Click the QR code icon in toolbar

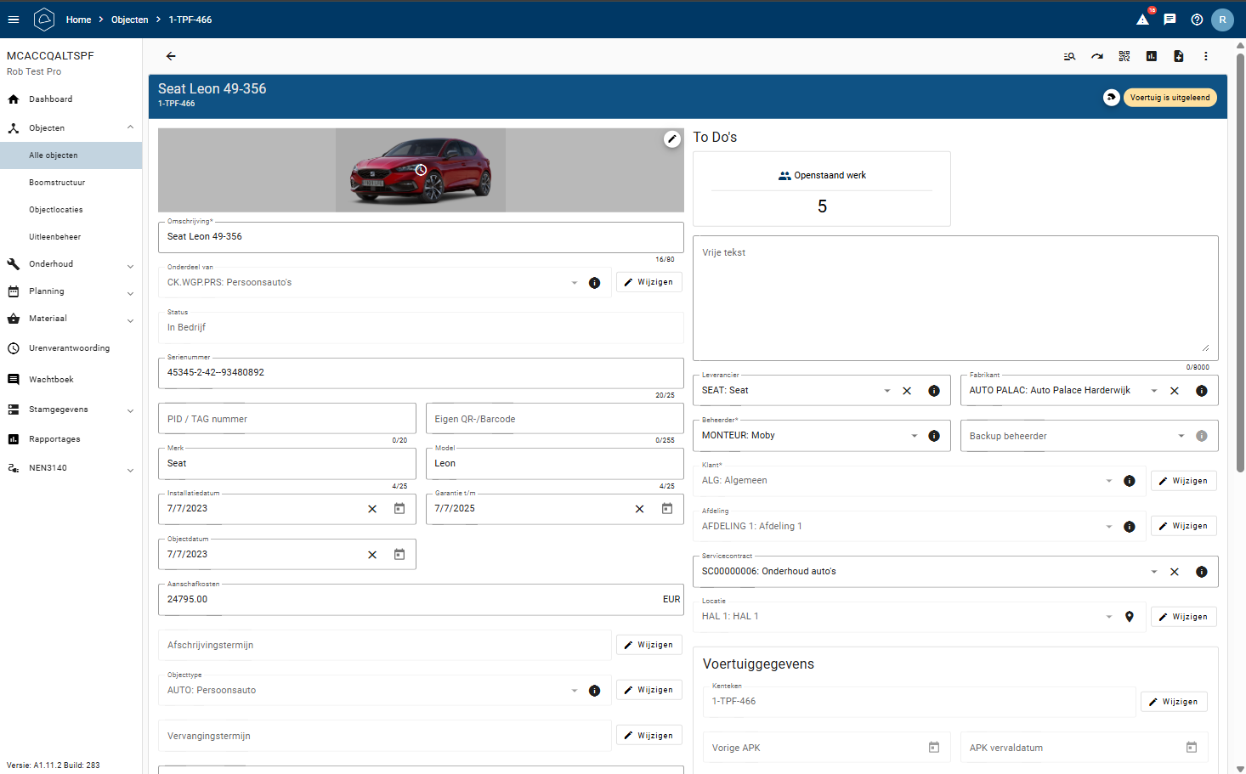[x=1124, y=56]
